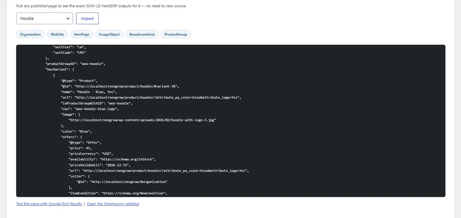Click the "@type": "Offer" line
This screenshot has width=461, height=218.
pos(85,142)
